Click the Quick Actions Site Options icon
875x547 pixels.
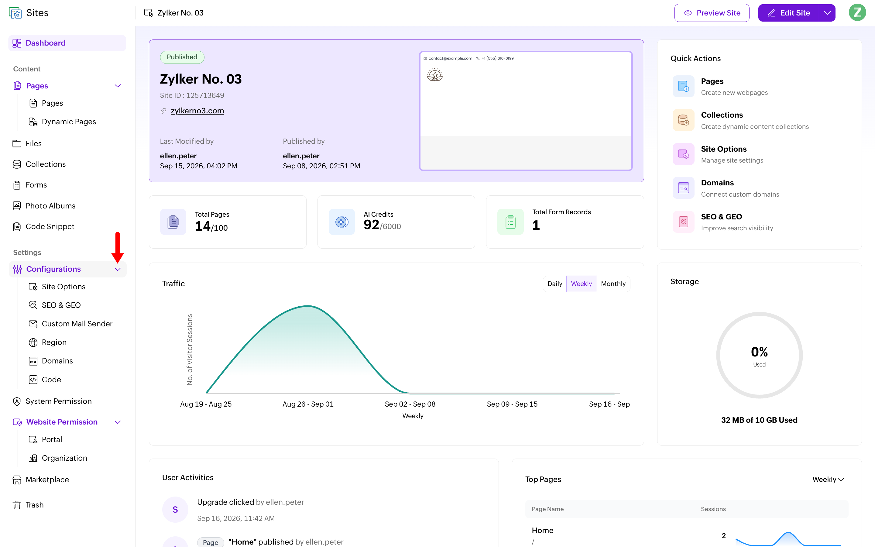683,154
